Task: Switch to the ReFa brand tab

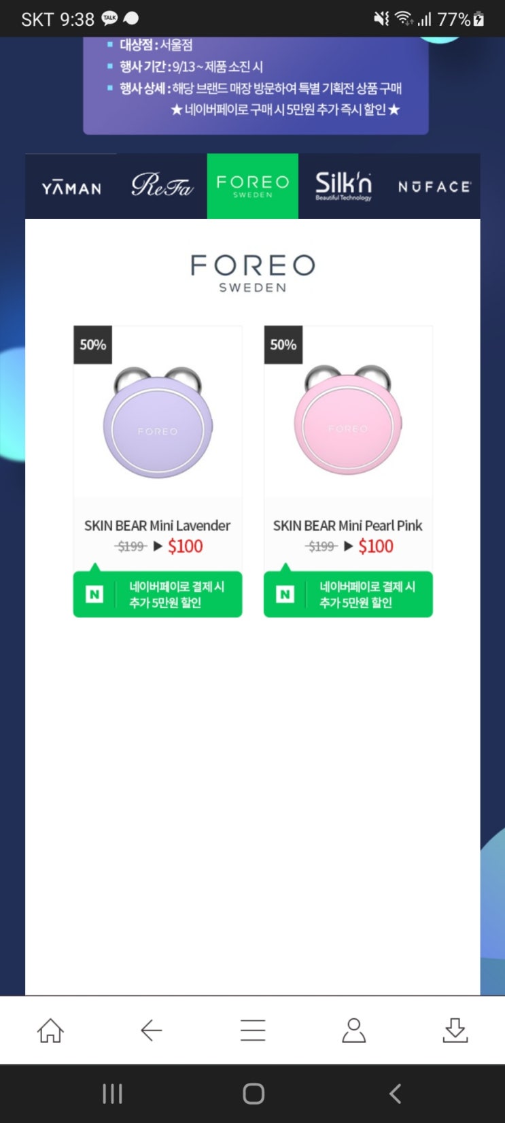Action: pyautogui.click(x=162, y=186)
